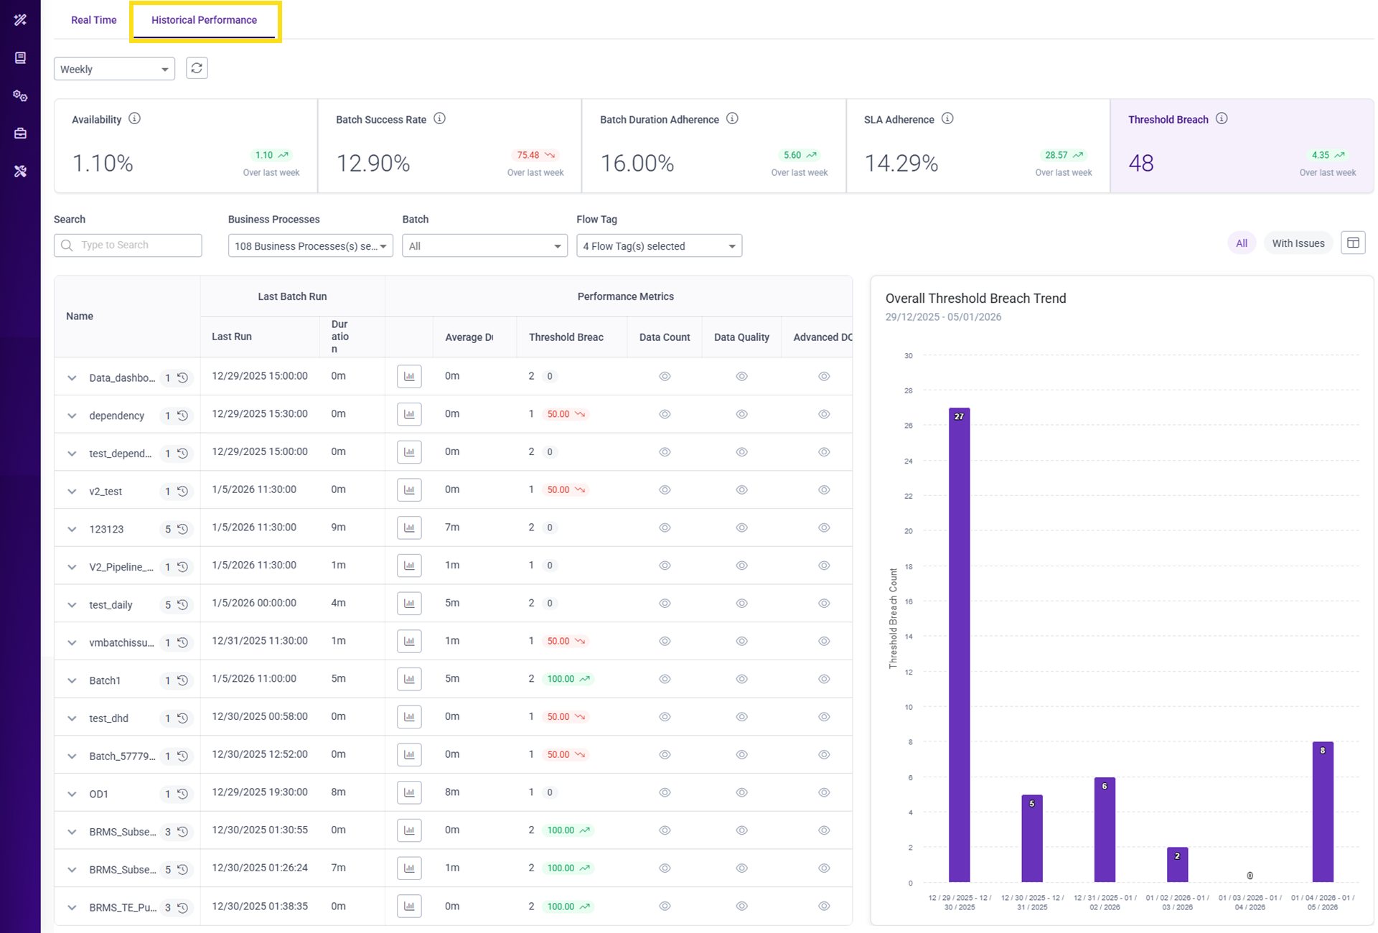The width and height of the screenshot is (1378, 933).
Task: Expand the test_daily row chevron
Action: tap(72, 604)
